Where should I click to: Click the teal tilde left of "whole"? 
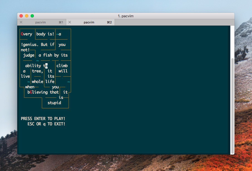click(29, 82)
